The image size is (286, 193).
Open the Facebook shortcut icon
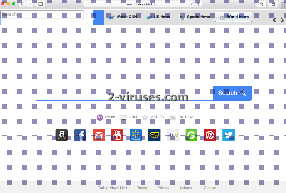coord(80,135)
